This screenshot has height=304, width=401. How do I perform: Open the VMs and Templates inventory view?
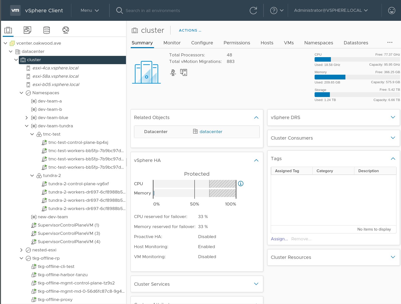click(x=27, y=30)
